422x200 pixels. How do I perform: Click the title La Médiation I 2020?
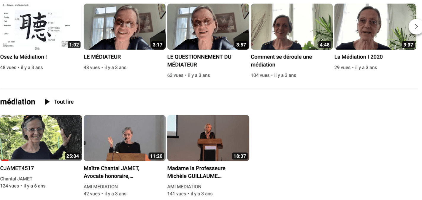tap(358, 57)
